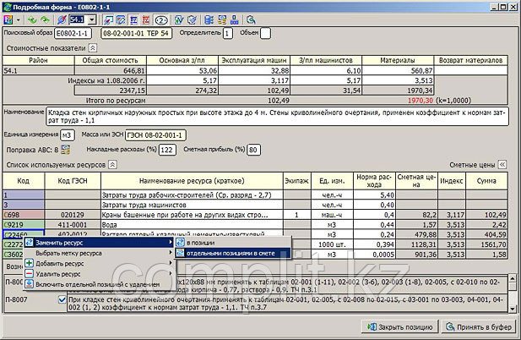
Task: Click the Масса или ЭСН field
Action: (x=155, y=135)
